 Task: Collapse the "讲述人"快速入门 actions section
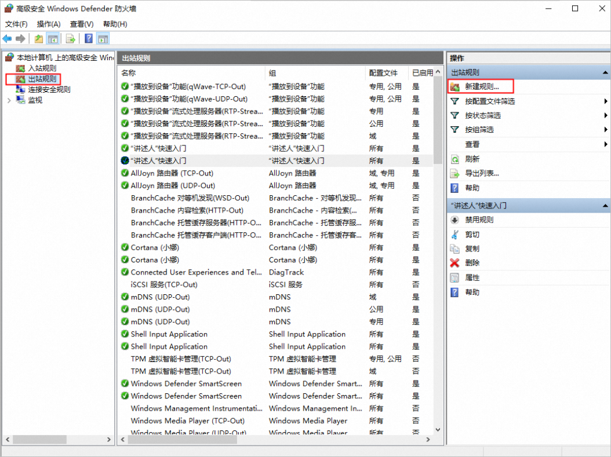point(605,206)
